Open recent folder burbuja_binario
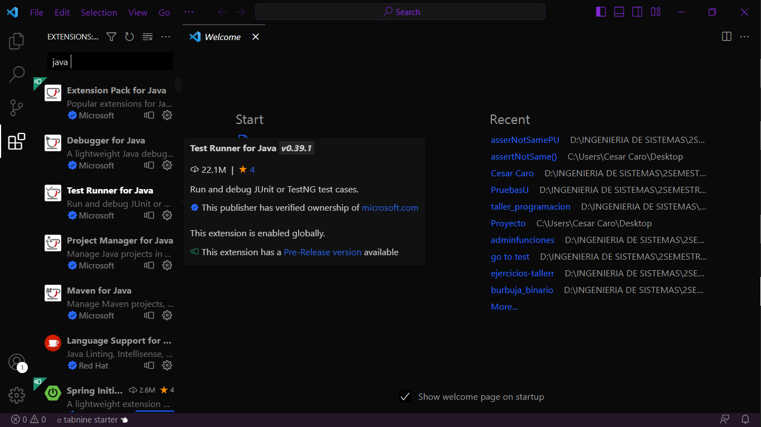The image size is (761, 427). pyautogui.click(x=522, y=290)
